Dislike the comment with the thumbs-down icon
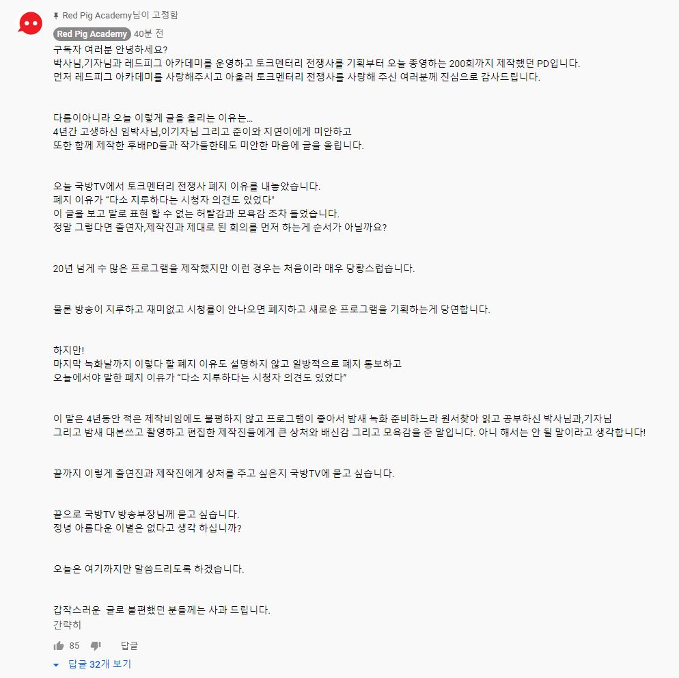This screenshot has width=679, height=678. click(96, 646)
